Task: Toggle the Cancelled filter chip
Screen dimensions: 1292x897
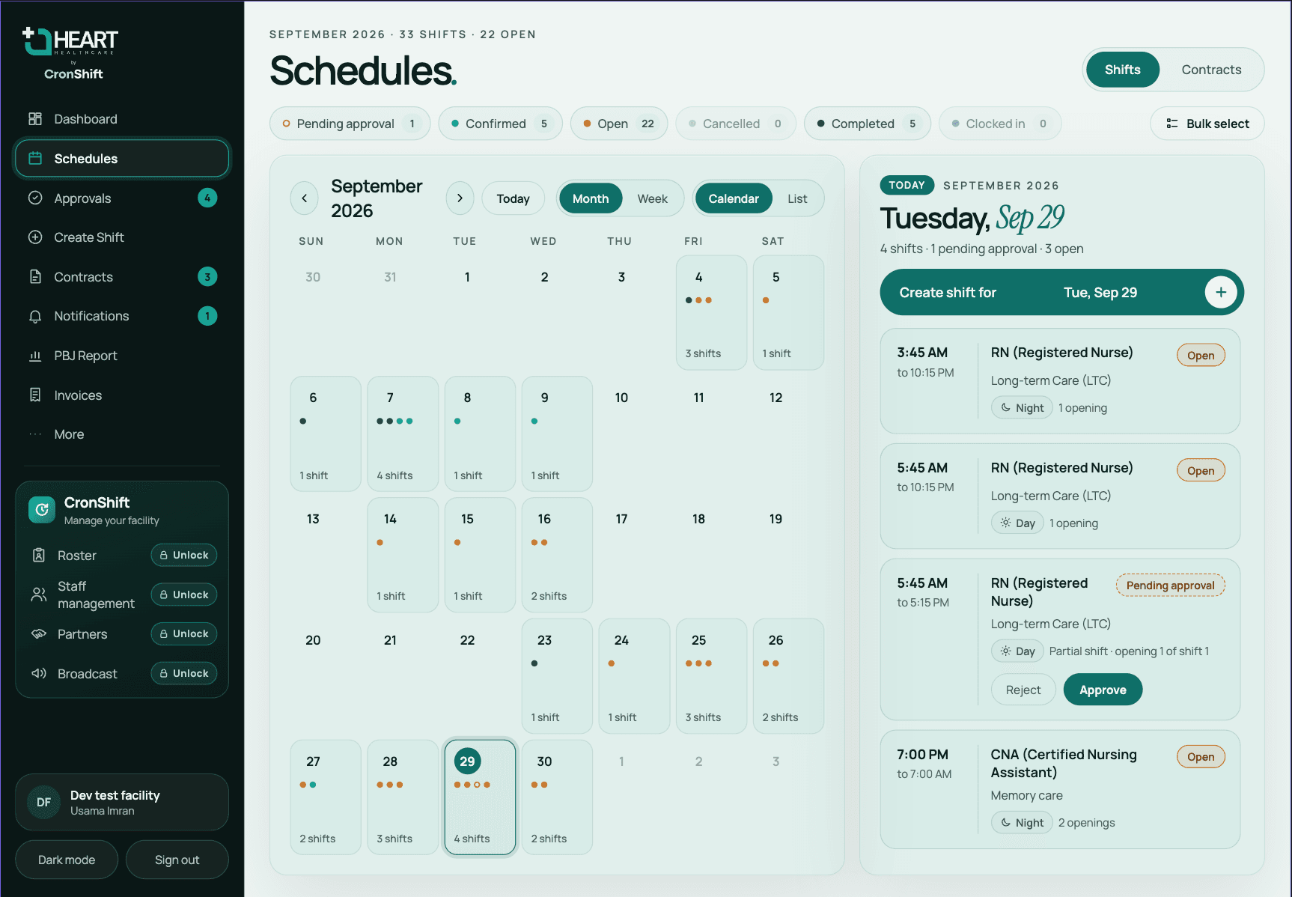Action: (x=736, y=124)
